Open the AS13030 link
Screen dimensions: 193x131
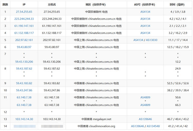[151, 40]
